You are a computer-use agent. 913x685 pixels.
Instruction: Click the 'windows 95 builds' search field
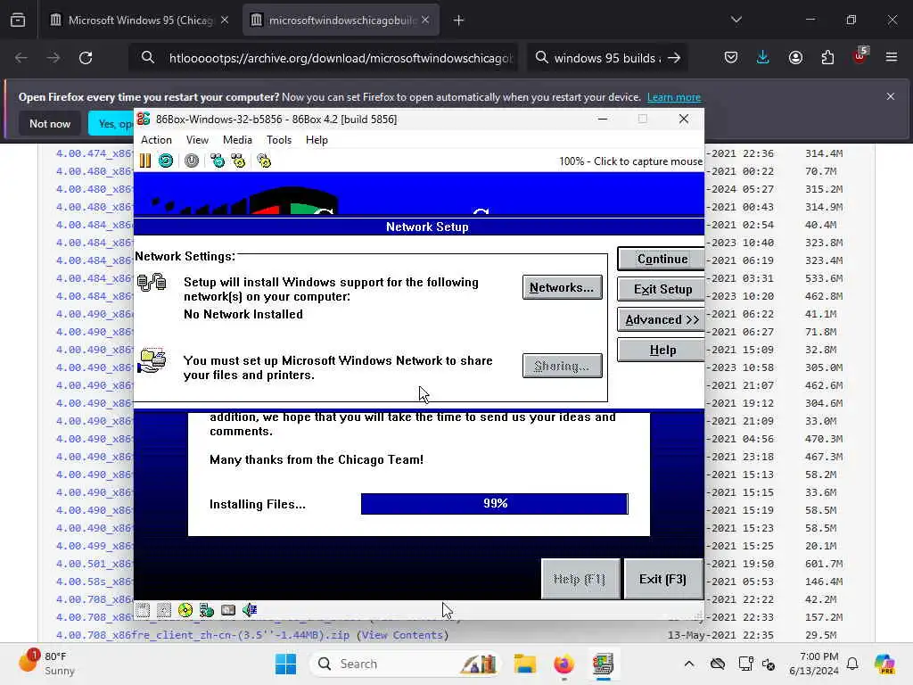click(606, 58)
